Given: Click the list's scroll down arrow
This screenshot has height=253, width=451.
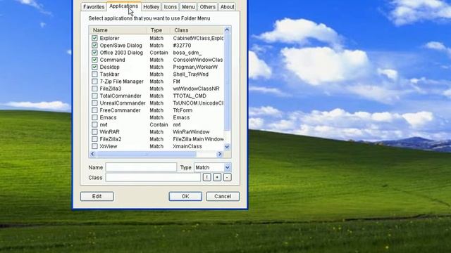Looking at the screenshot, I should pyautogui.click(x=227, y=147).
